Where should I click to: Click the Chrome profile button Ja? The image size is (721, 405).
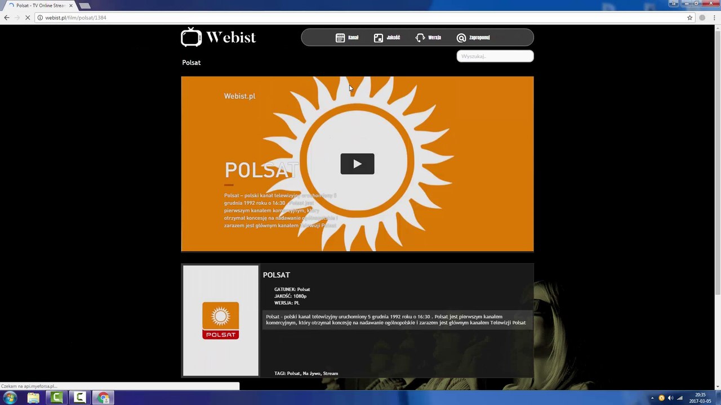click(673, 3)
